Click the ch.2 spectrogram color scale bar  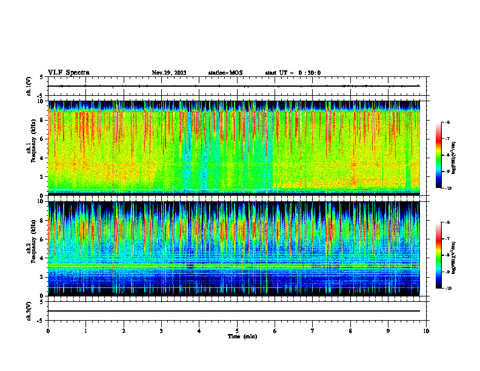438,255
